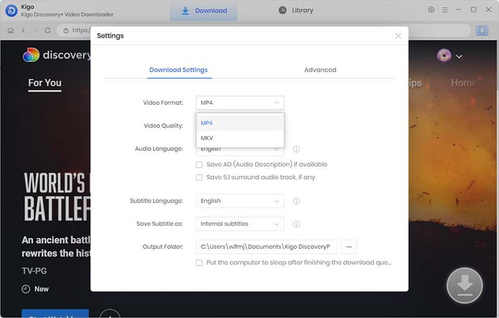Expand the profile chevron menu
The image size is (499, 318).
[459, 57]
